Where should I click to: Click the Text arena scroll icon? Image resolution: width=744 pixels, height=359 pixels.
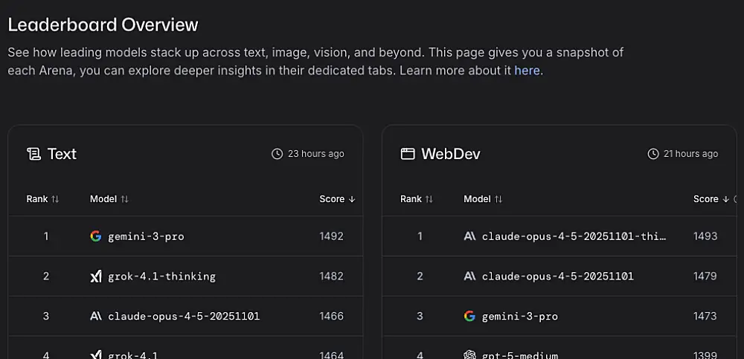click(33, 154)
